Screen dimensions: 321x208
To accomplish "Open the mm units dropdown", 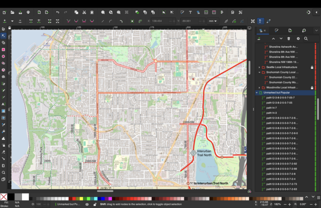I will [x=213, y=21].
